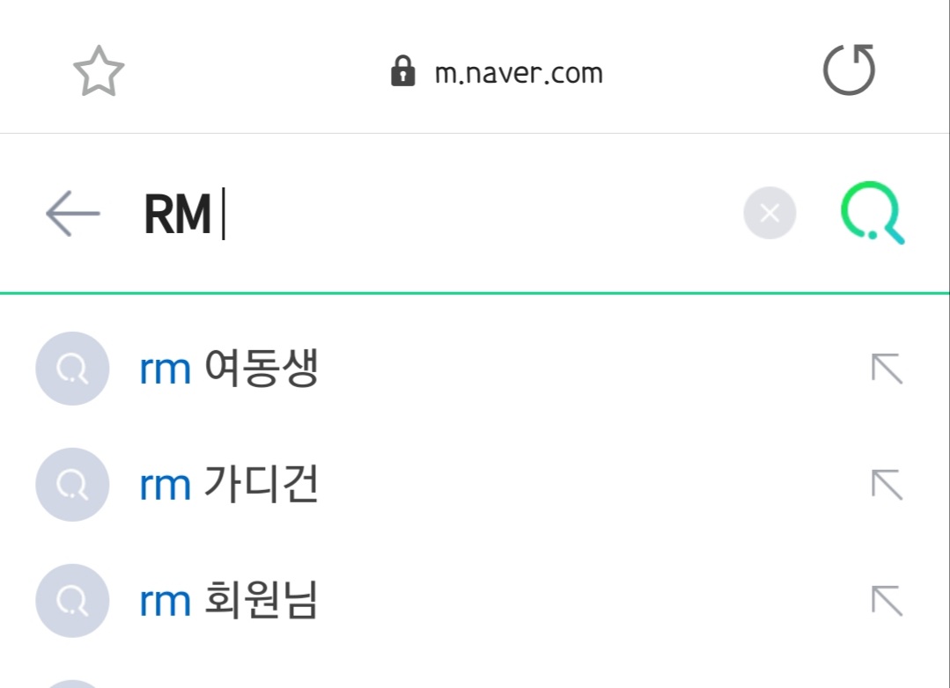Tap the Naver search magnifier icon

[872, 213]
